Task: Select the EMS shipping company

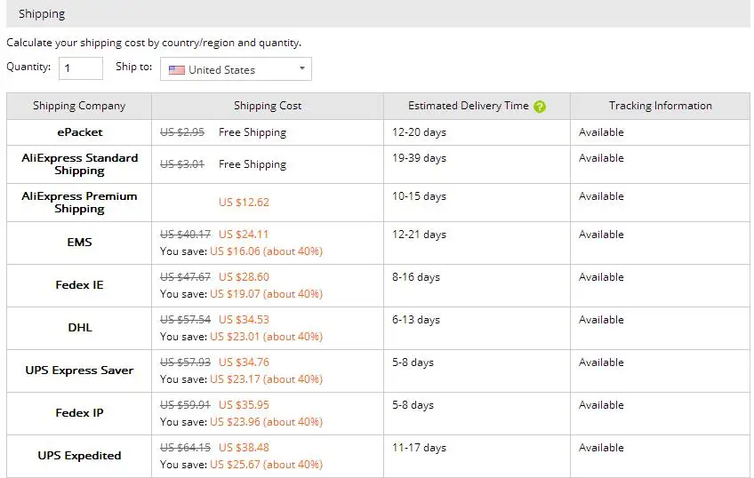Action: coord(79,243)
